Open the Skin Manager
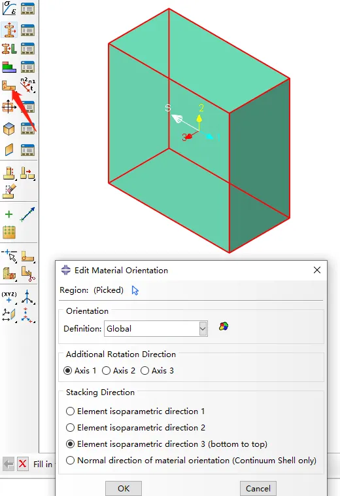340x496 pixels. point(27,128)
